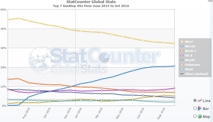Select the Bar radio button

coord(195,108)
